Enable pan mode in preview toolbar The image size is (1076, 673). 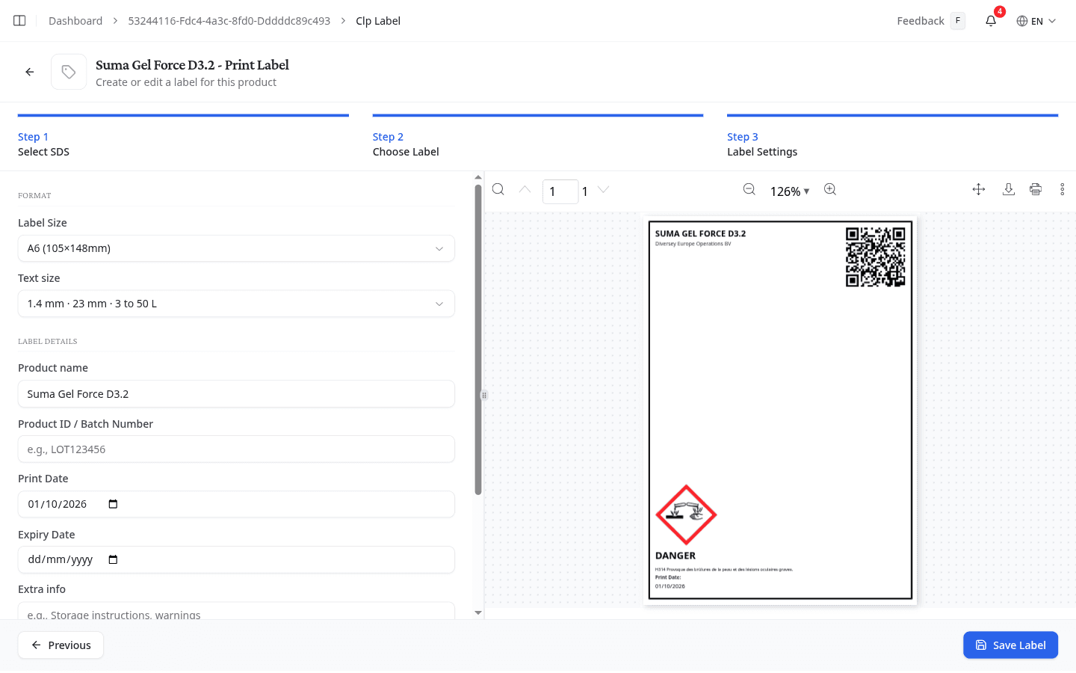pos(979,190)
